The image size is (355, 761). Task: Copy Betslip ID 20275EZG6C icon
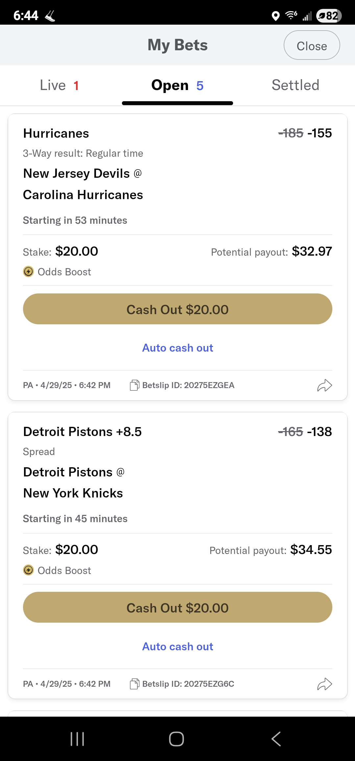[134, 684]
